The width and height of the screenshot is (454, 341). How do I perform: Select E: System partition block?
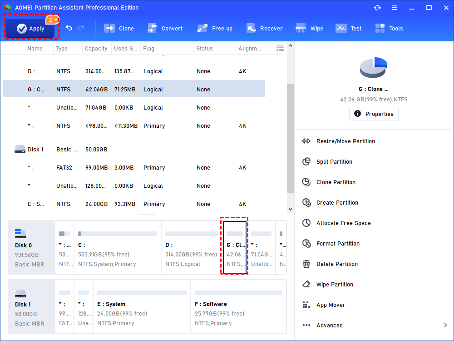142,306
